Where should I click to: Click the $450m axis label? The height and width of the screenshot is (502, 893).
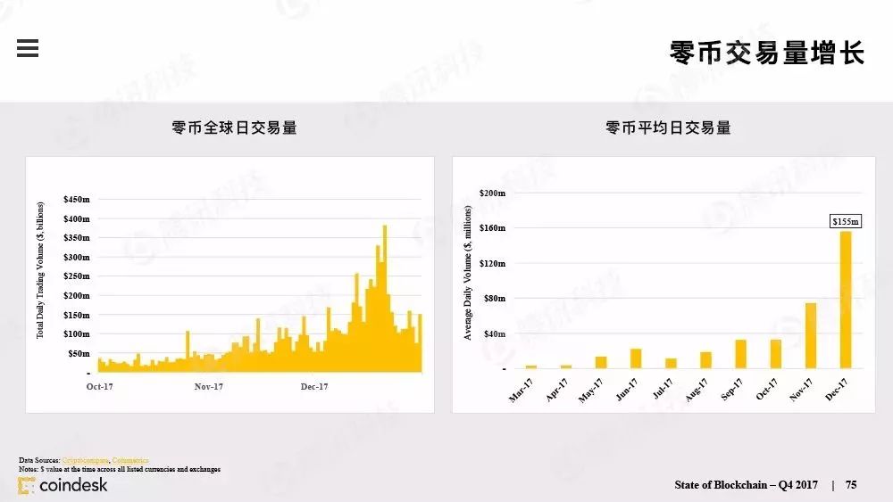pos(76,200)
